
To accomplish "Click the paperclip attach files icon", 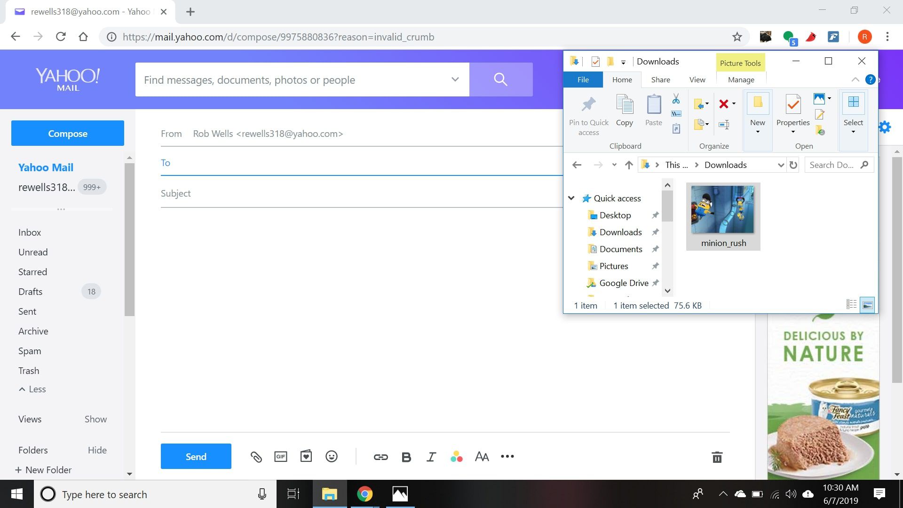I will (x=256, y=457).
